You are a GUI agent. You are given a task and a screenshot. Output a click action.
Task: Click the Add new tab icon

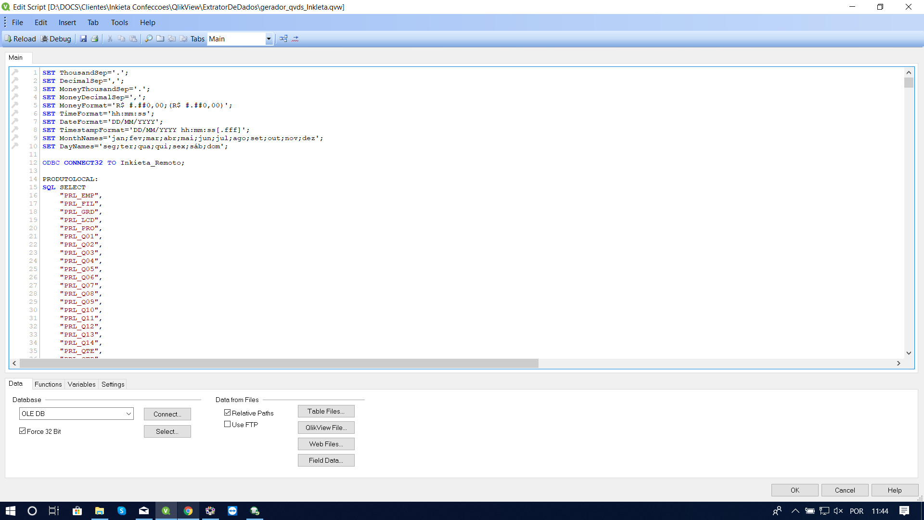(x=160, y=39)
